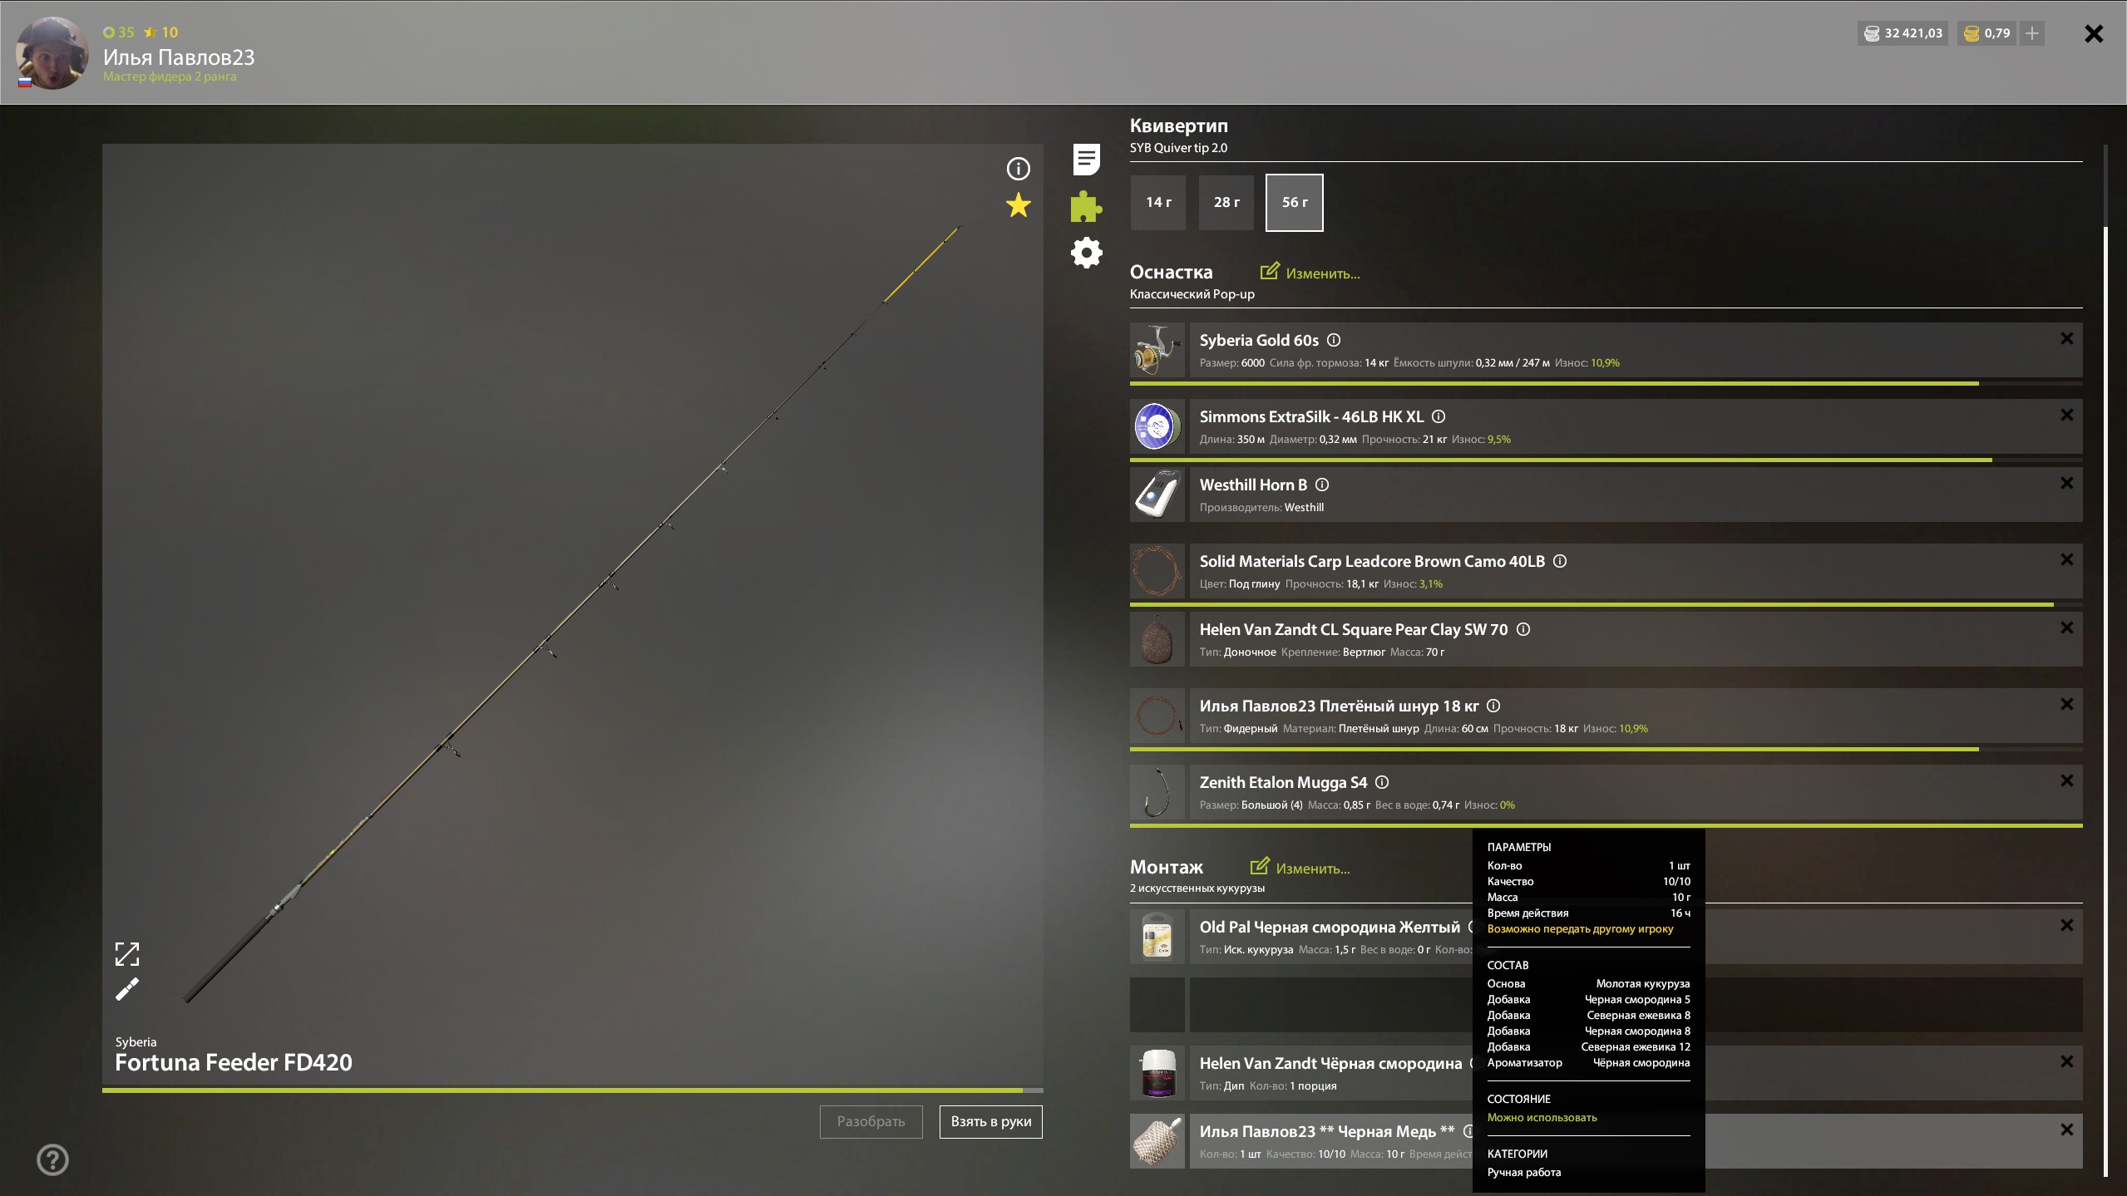Click the gold coins balance 0,79
2127x1196 pixels.
[1986, 33]
